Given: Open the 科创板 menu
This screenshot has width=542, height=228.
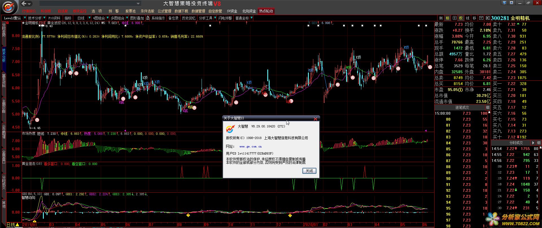Looking at the screenshot, I should [46, 11].
